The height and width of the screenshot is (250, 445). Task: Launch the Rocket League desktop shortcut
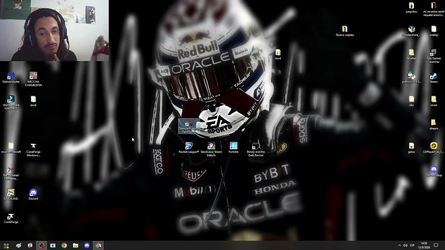click(189, 148)
